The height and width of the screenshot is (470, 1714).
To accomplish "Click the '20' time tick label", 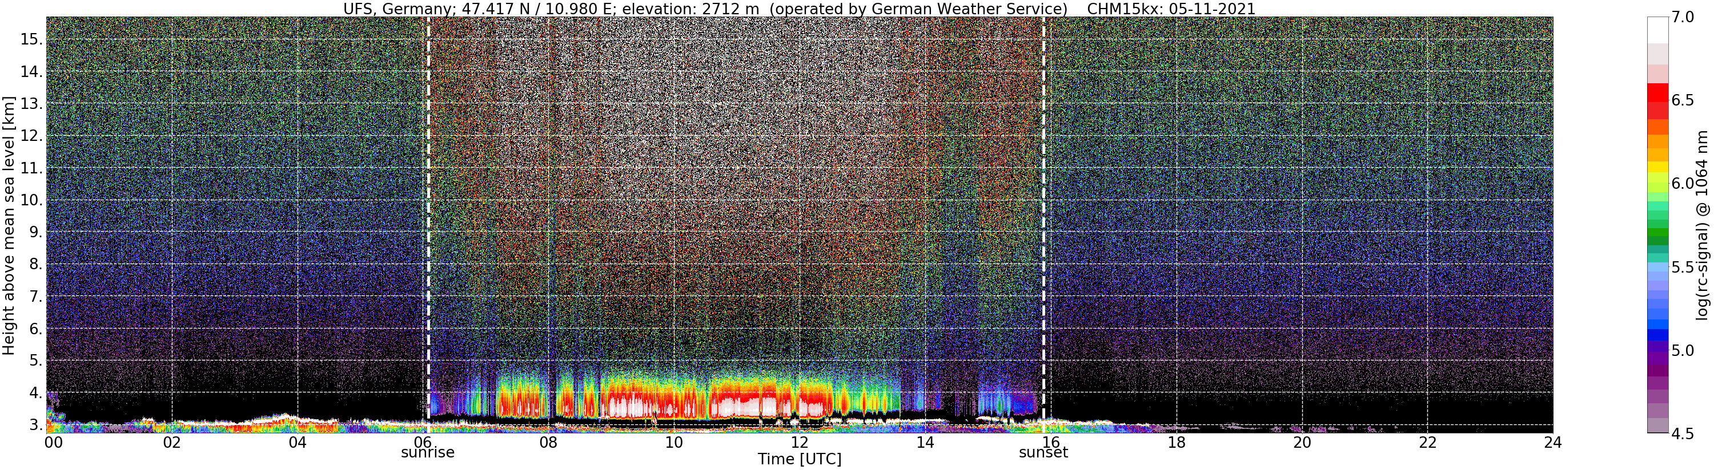I will 1302,442.
